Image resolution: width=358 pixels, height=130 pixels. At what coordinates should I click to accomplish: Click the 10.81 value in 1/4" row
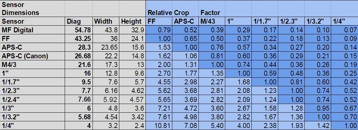[159, 125]
